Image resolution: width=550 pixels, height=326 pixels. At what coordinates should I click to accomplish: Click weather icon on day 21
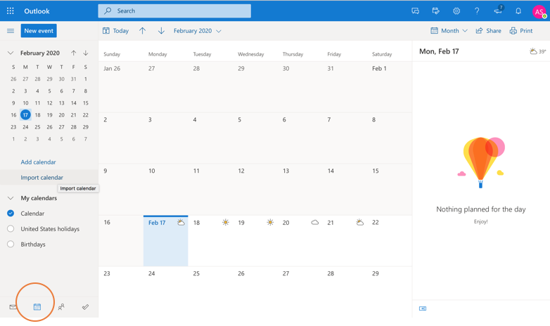(x=360, y=222)
